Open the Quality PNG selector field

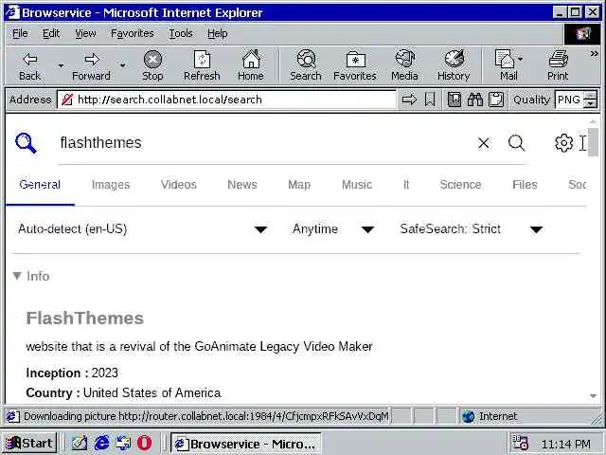[569, 100]
